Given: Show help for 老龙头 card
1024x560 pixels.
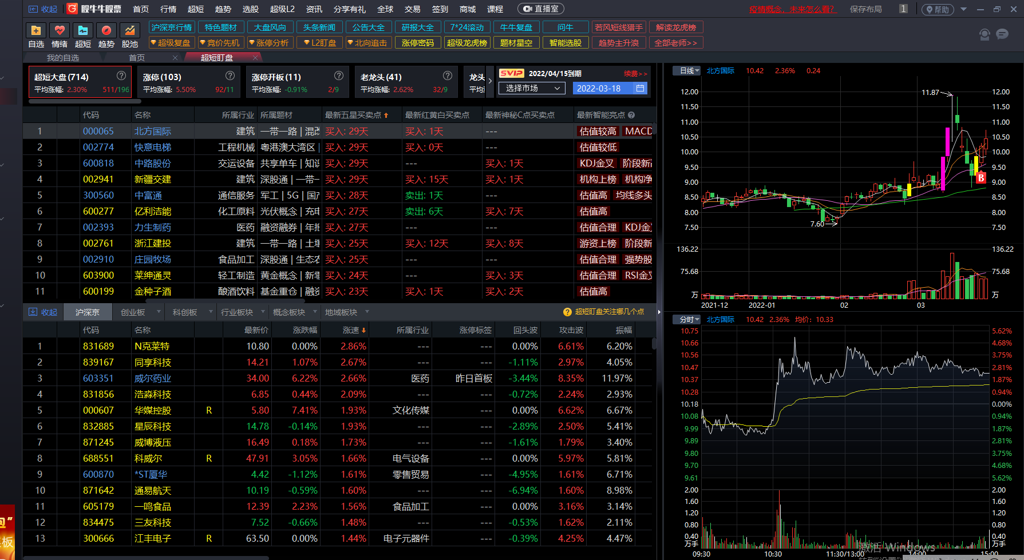Looking at the screenshot, I should coord(448,76).
